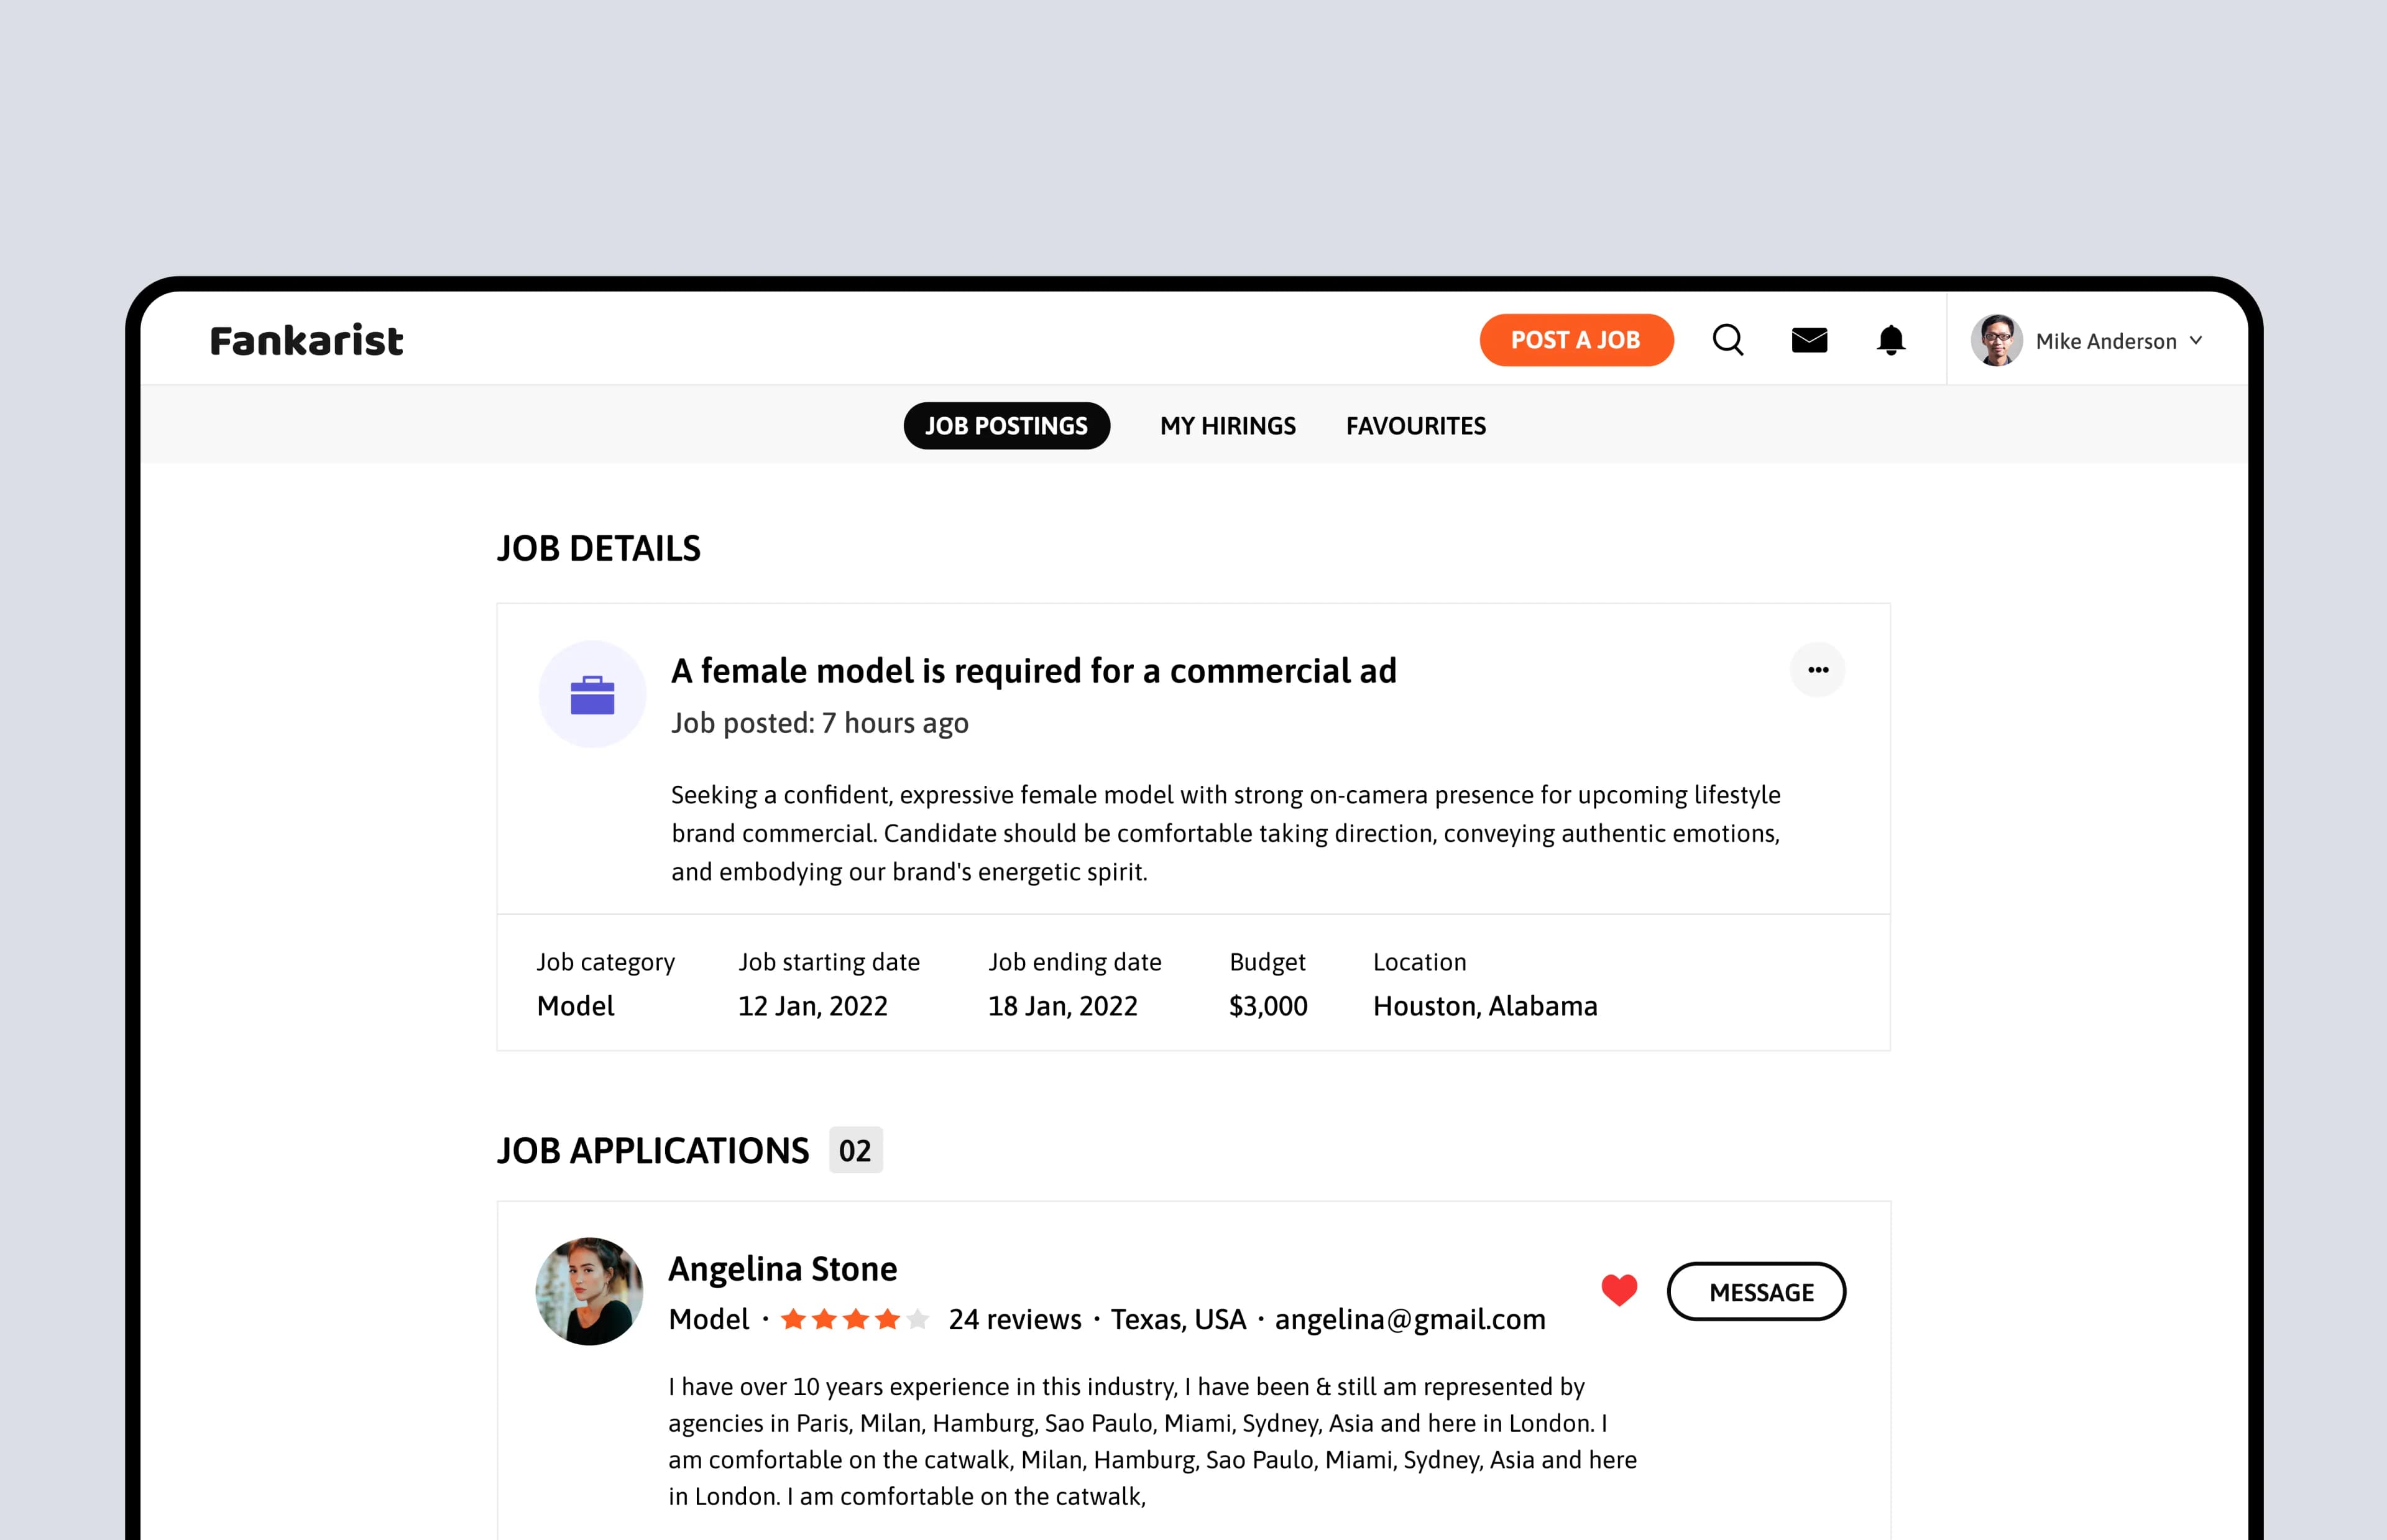The height and width of the screenshot is (1540, 2387).
Task: Unfavourite Angelina Stone via the red heart
Action: pos(1619,1290)
